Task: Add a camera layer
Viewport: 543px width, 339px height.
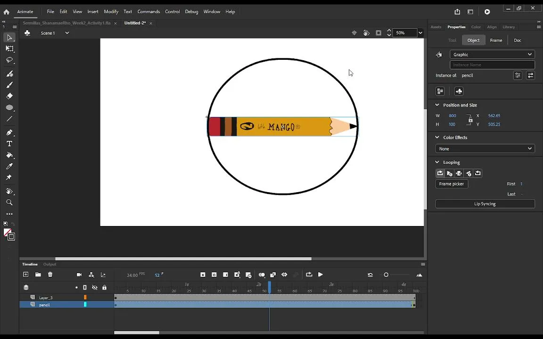Action: click(x=79, y=274)
